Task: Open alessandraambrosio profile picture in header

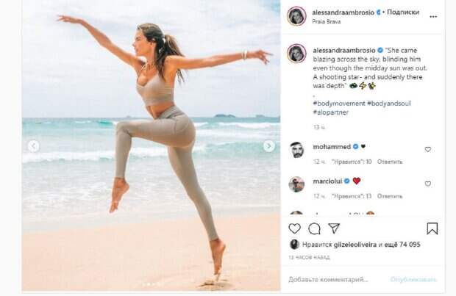Action: pyautogui.click(x=296, y=16)
